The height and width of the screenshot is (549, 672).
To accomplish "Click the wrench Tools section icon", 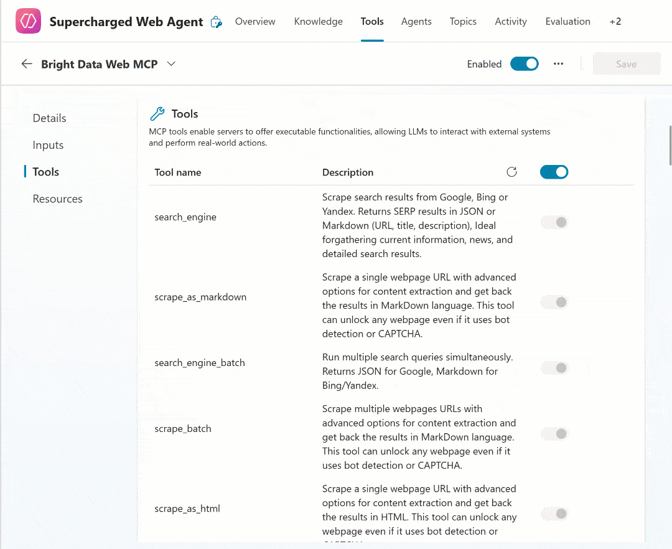I will coord(158,114).
